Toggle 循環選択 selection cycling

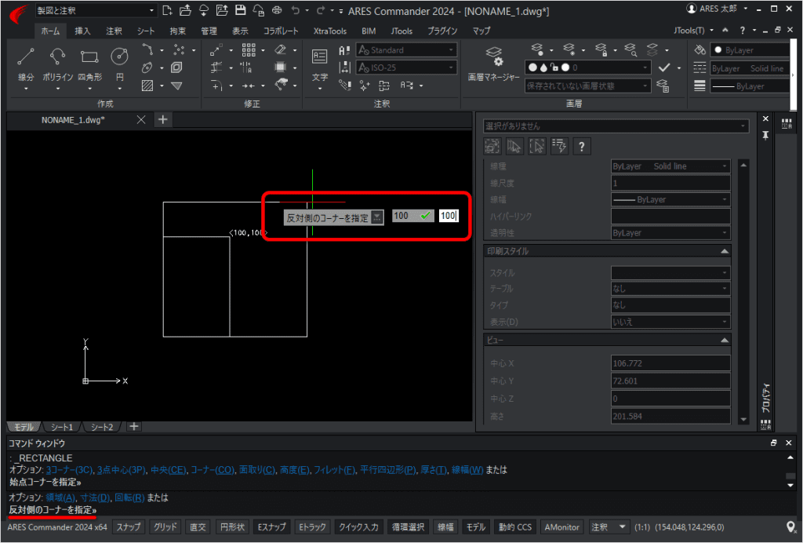tap(408, 527)
